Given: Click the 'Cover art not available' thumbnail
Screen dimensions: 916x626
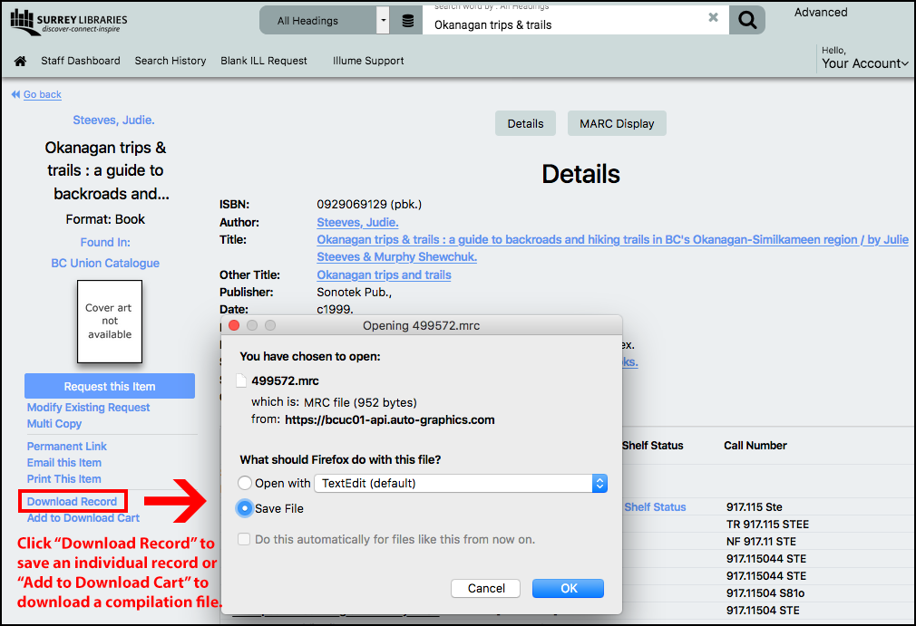Looking at the screenshot, I should pos(110,322).
